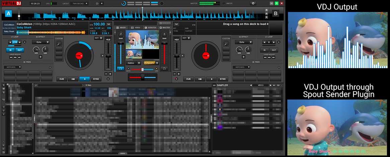390x157 pixels.
Task: Click the sampler grid icon next to SAMPLER
Action: point(214,85)
